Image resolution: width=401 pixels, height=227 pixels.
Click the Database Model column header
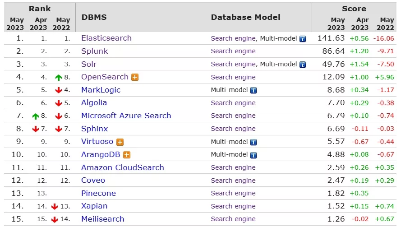(x=245, y=18)
